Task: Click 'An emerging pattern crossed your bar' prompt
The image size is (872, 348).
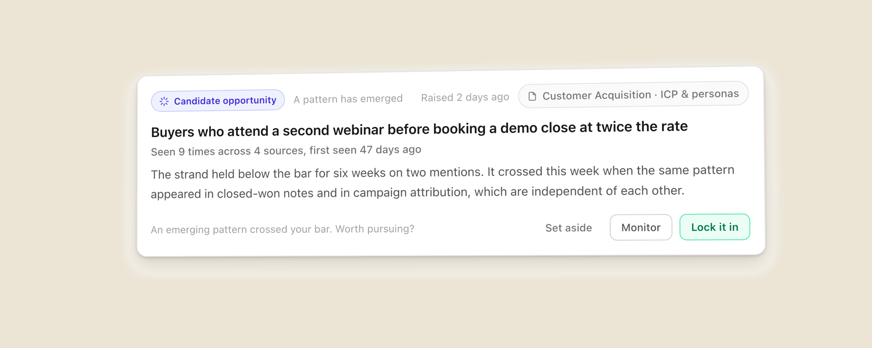Action: pyautogui.click(x=241, y=229)
